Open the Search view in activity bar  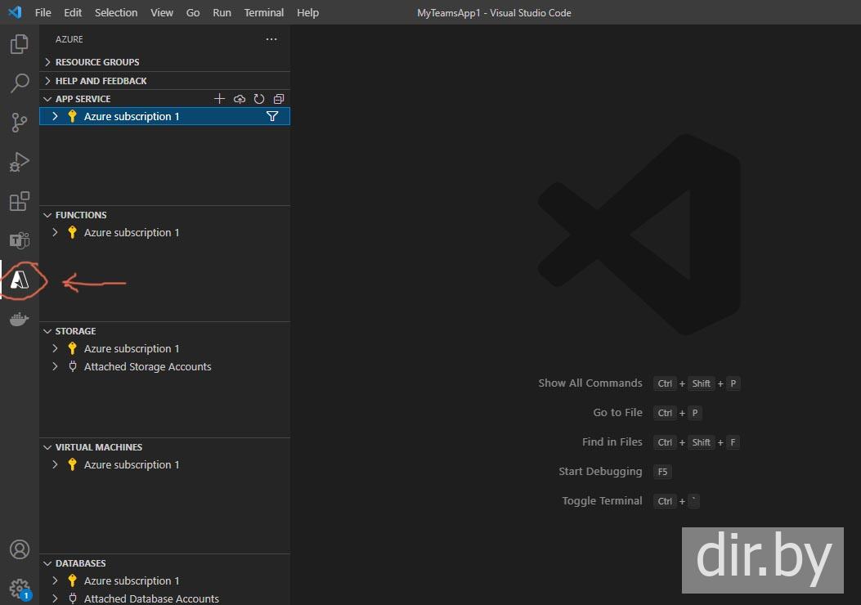pos(20,83)
